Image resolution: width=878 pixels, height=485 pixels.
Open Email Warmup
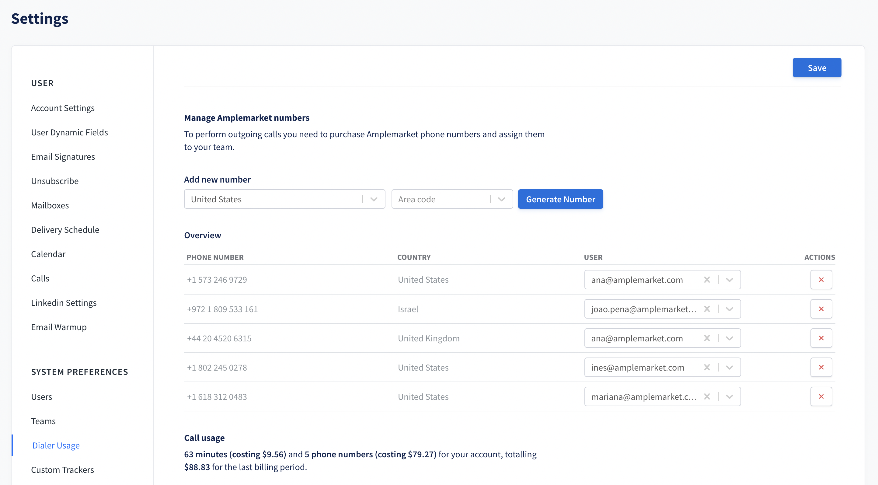click(x=59, y=327)
